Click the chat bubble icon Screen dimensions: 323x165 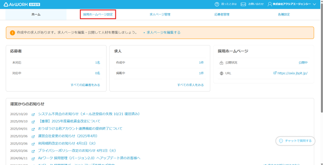[x=281, y=141]
